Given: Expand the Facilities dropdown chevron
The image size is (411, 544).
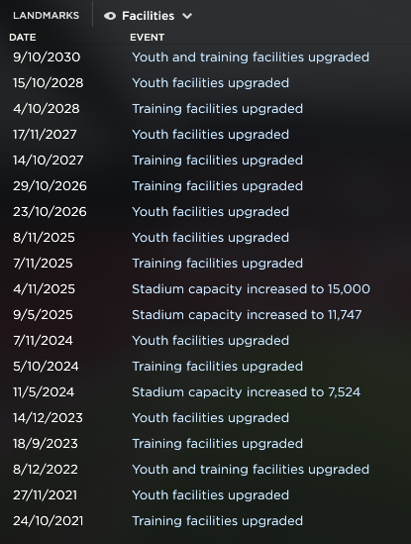Looking at the screenshot, I should point(187,16).
